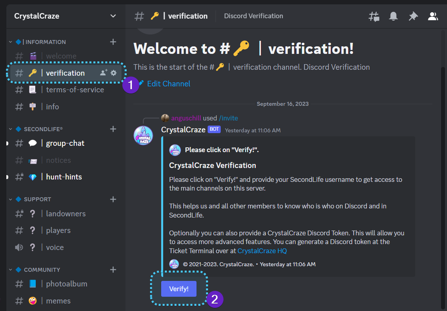Click the CrystalCraze bot name
This screenshot has width=447, height=311.
click(183, 130)
